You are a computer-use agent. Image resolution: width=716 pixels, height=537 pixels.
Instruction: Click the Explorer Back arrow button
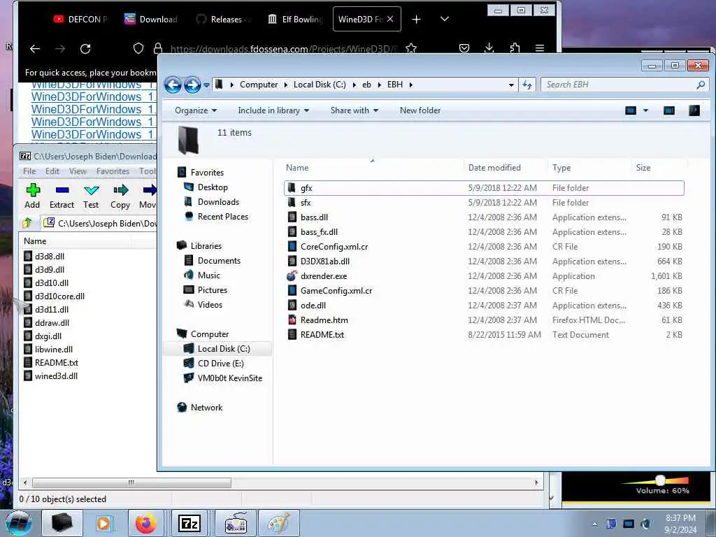[173, 85]
